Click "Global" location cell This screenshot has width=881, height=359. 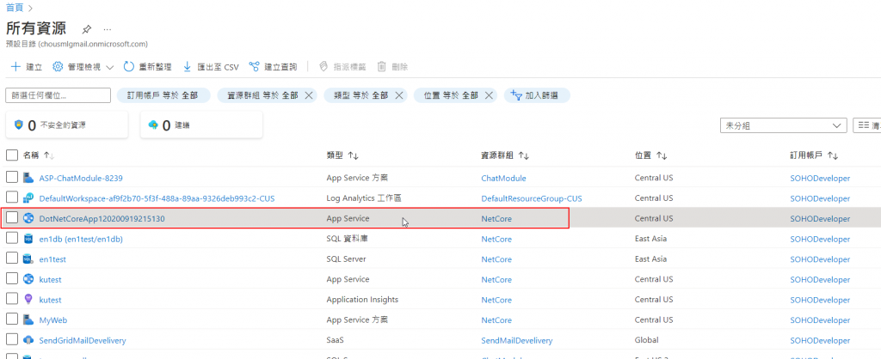tap(646, 340)
